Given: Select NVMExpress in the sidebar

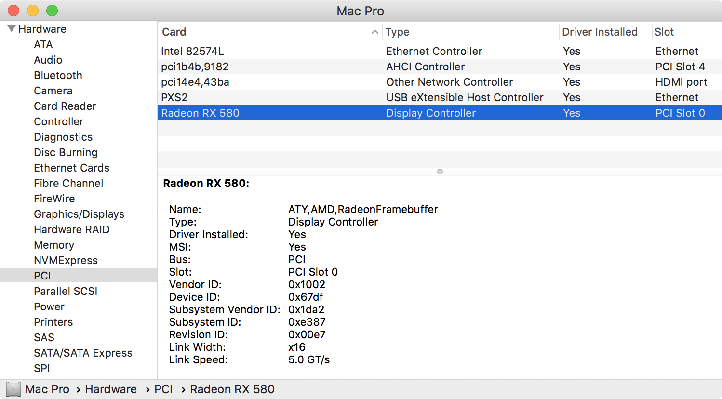Looking at the screenshot, I should tap(66, 260).
